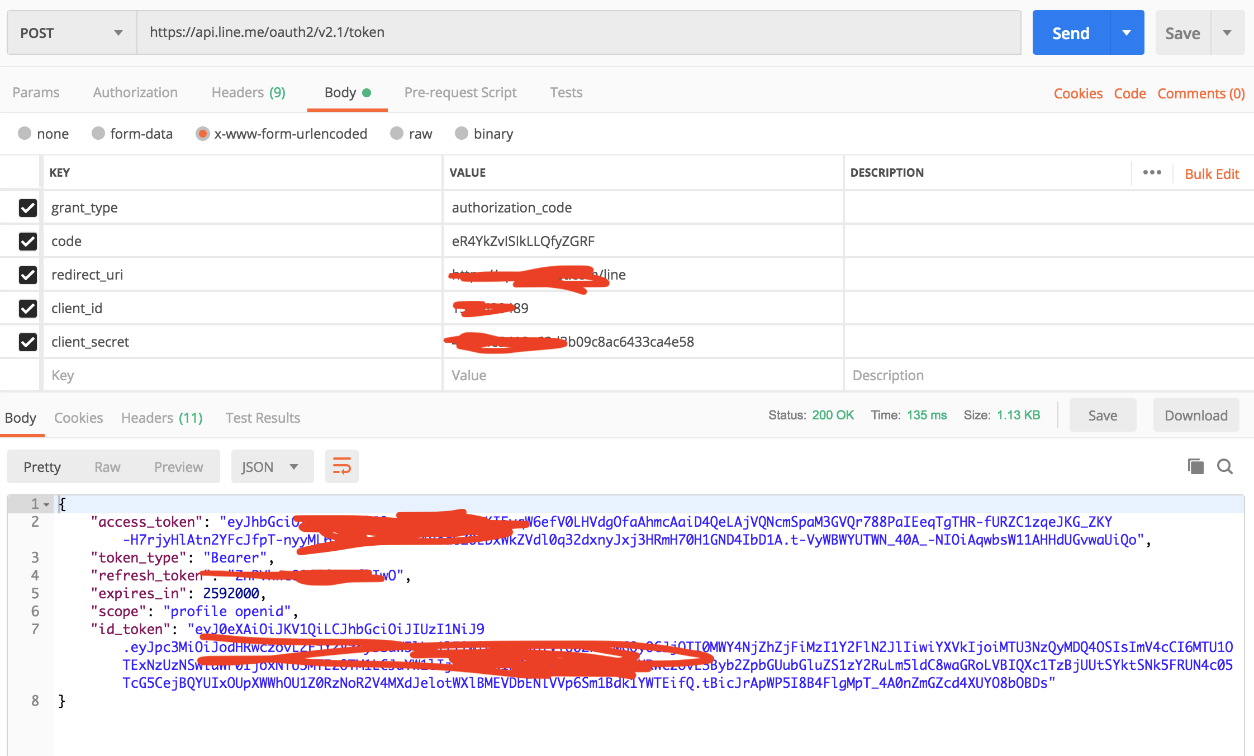Expand the Save button dropdown arrow

1227,33
